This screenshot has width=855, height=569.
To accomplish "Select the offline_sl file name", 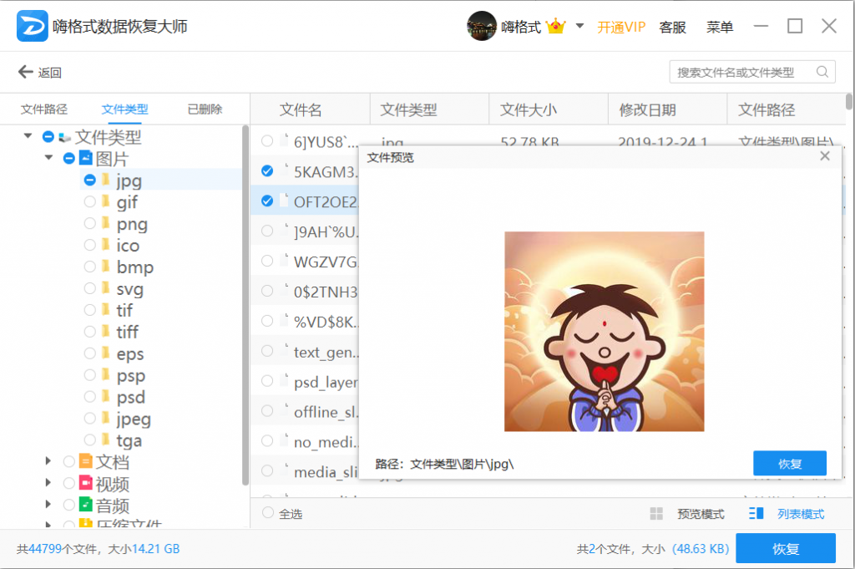I will click(326, 413).
